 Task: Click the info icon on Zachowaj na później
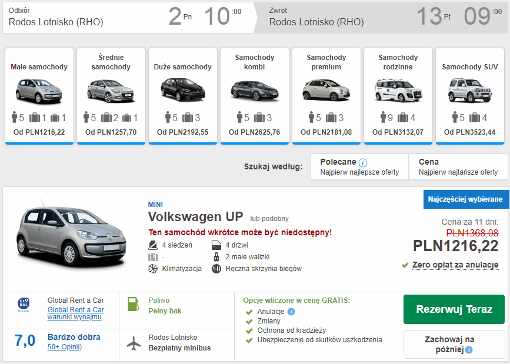[x=469, y=350]
